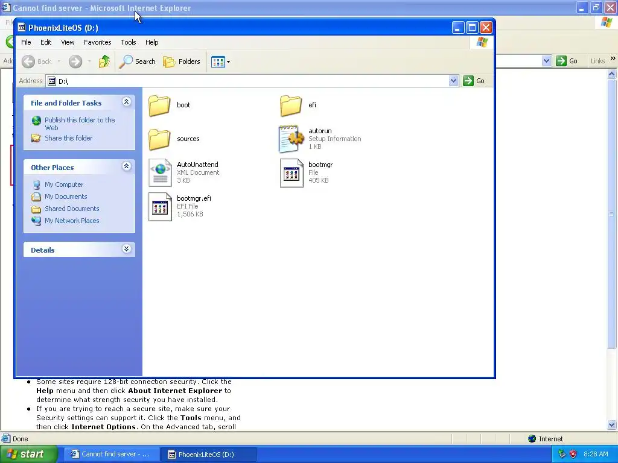Go up one folder level

pyautogui.click(x=104, y=61)
